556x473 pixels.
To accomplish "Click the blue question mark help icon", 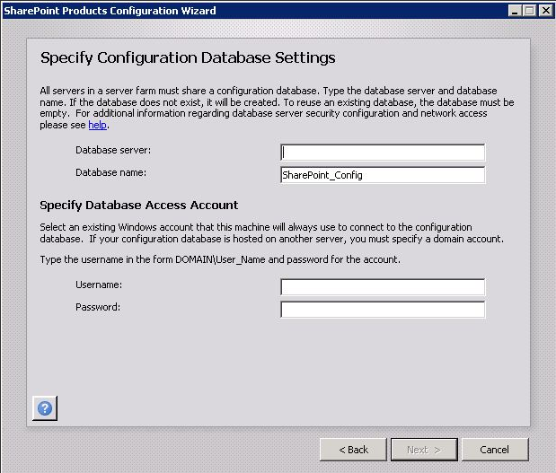I will click(45, 408).
